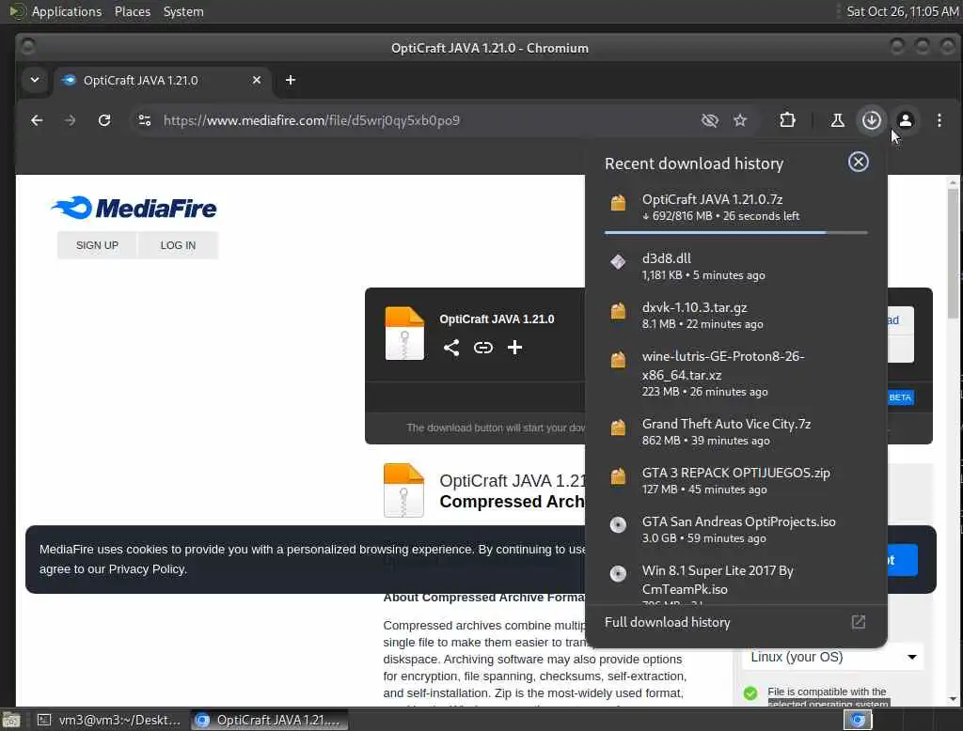Click the GTA San Andreas disc icon
The image size is (963, 731).
[x=618, y=525]
